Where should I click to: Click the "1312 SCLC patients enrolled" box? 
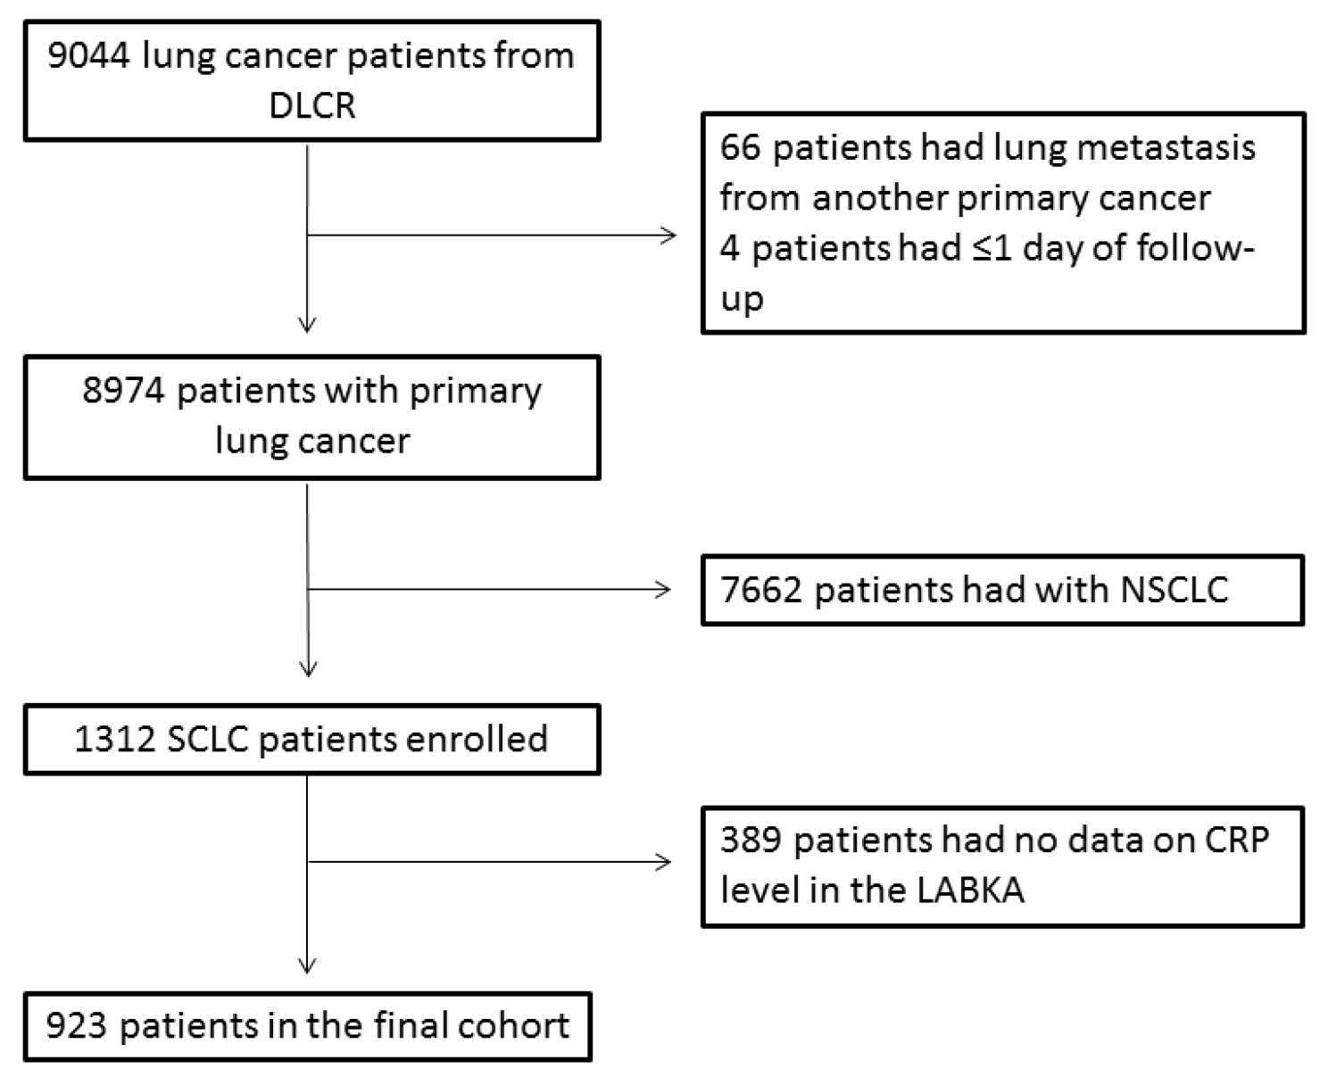[x=311, y=739]
